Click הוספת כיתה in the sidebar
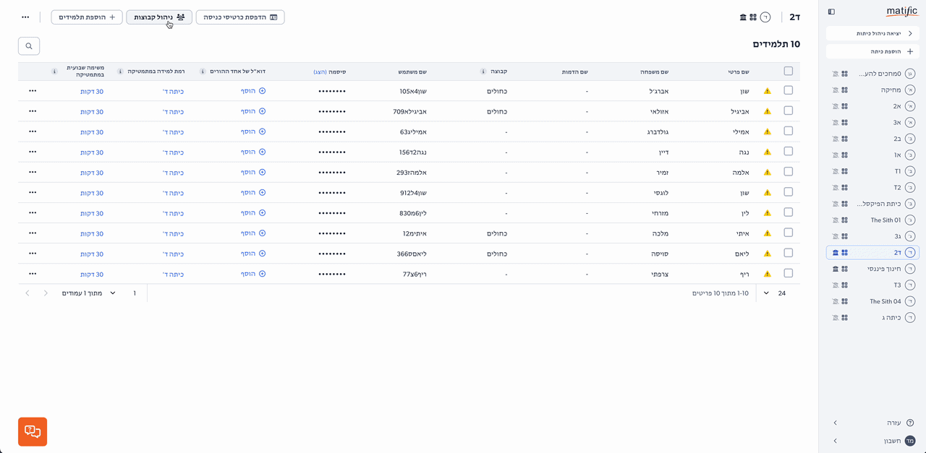Viewport: 926px width, 453px height. (x=872, y=51)
